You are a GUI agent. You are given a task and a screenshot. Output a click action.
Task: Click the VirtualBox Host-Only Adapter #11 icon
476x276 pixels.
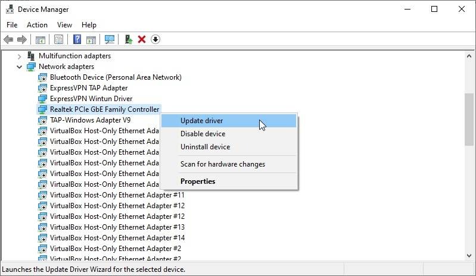tap(42, 195)
